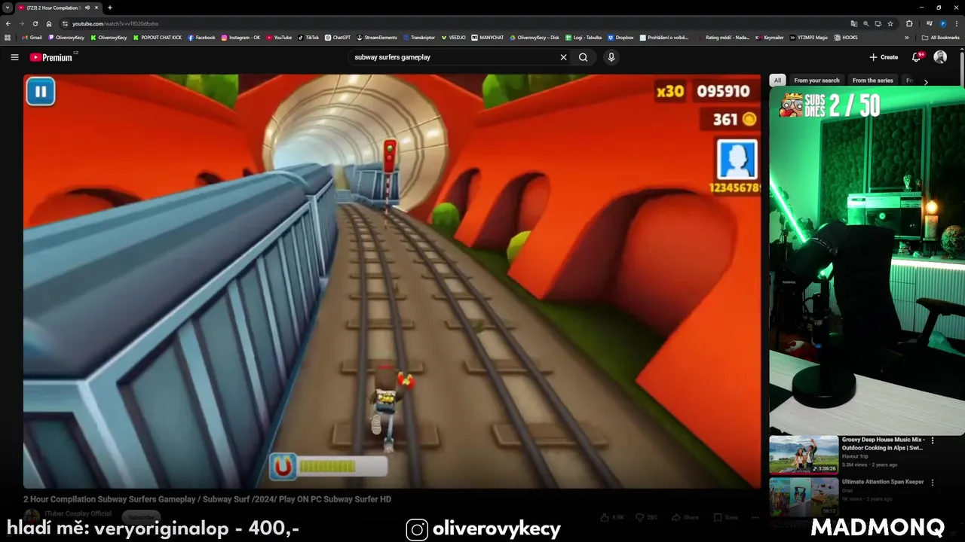
Task: Select the From the series chip
Action: point(872,81)
